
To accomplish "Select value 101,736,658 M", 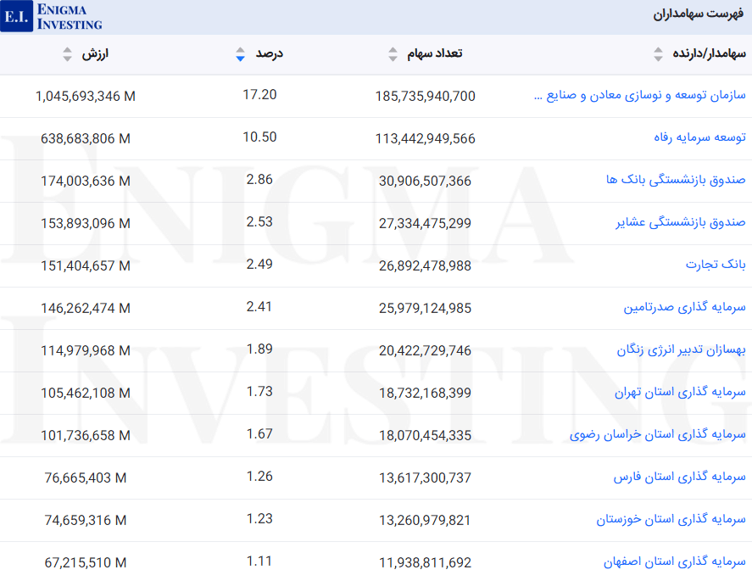I will coord(86,436).
